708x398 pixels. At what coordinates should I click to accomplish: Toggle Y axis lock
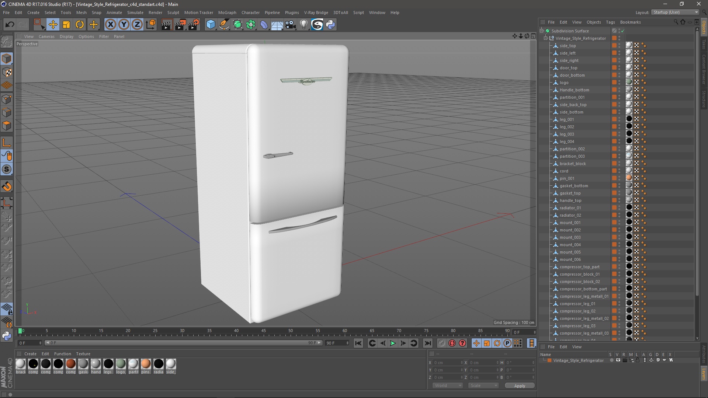click(x=124, y=25)
